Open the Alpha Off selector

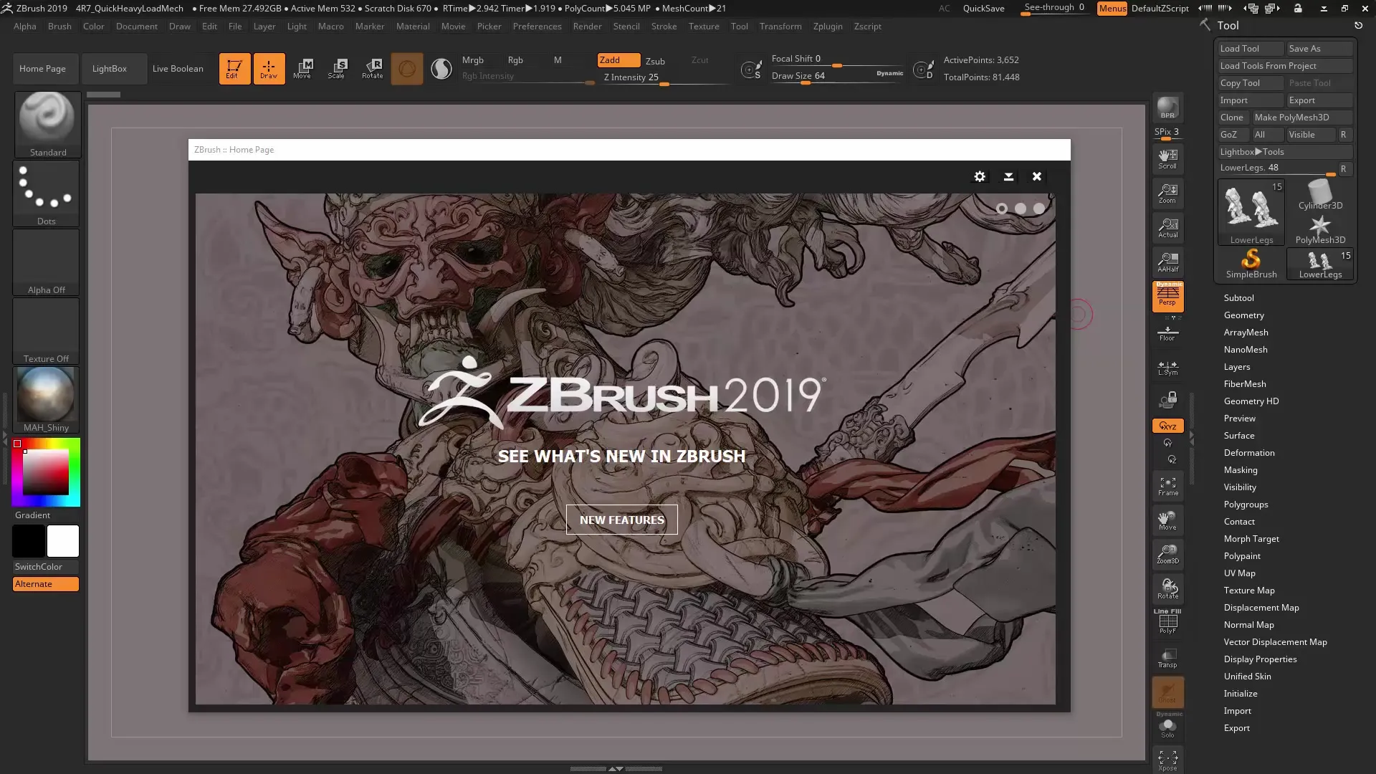tap(47, 262)
